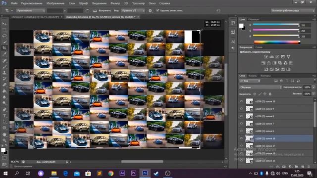
Task: Open the Фильтр menu
Action: [x=115, y=3]
